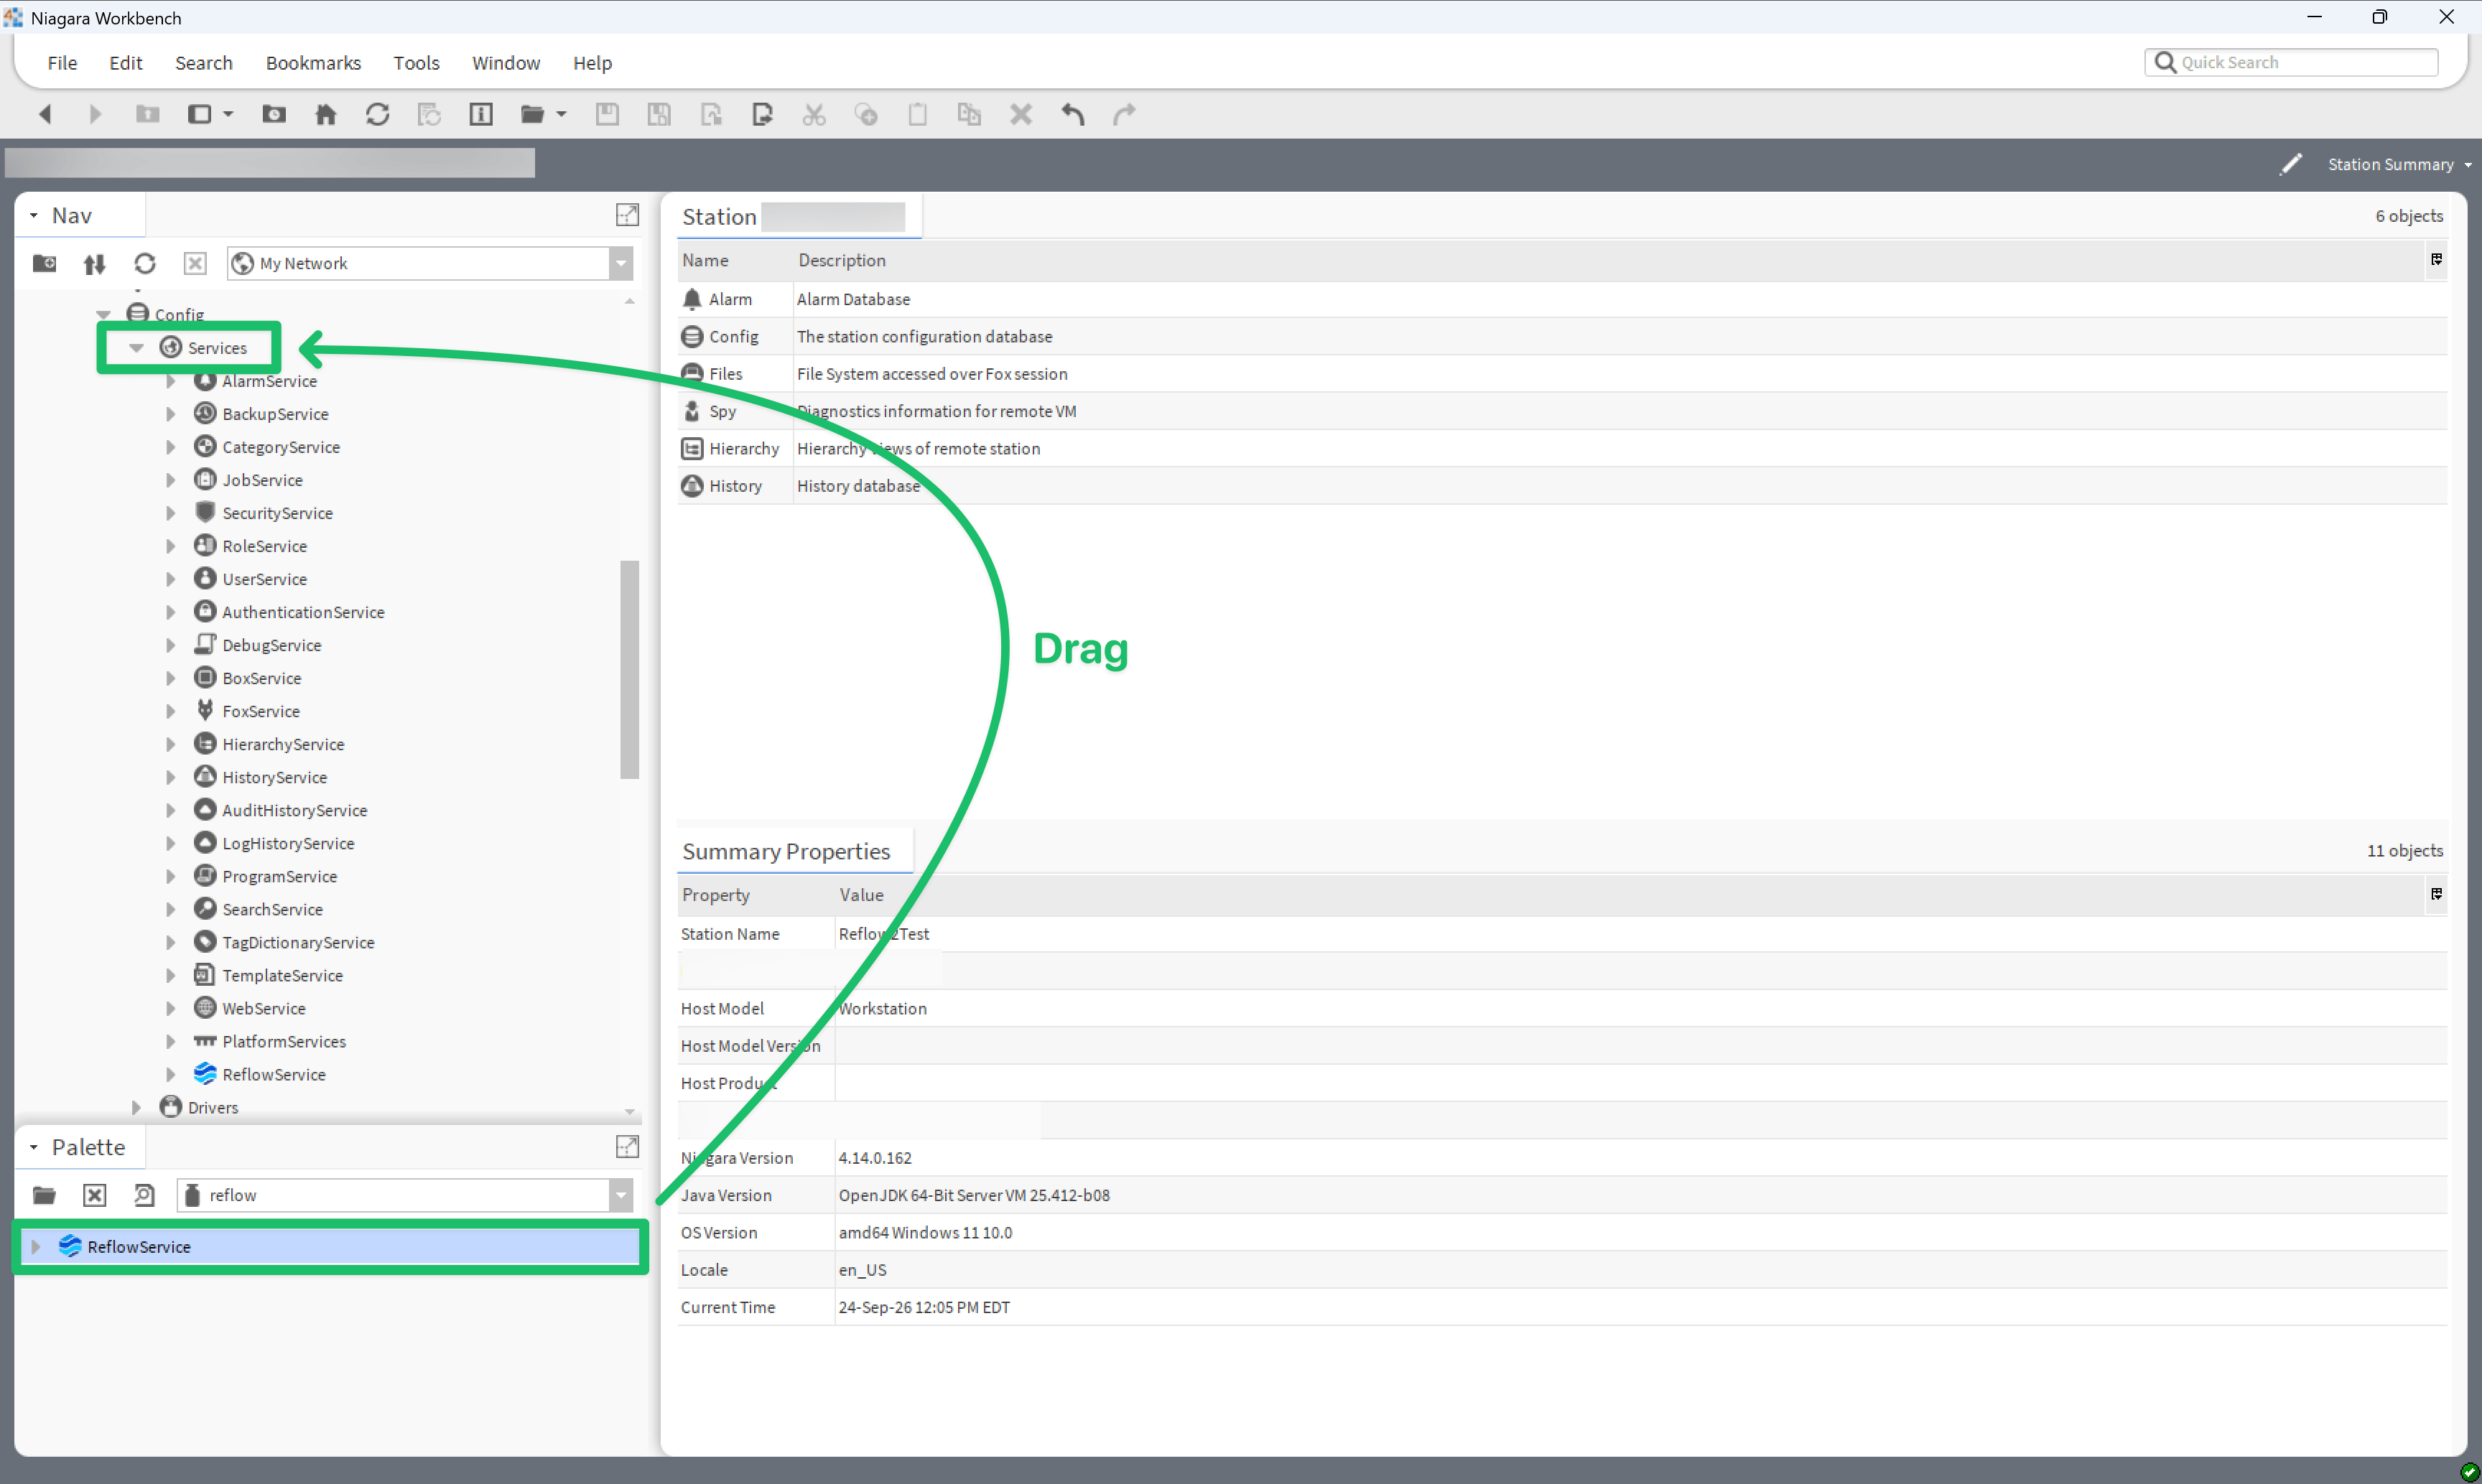Select ReflowService in the Nav tree

click(273, 1074)
